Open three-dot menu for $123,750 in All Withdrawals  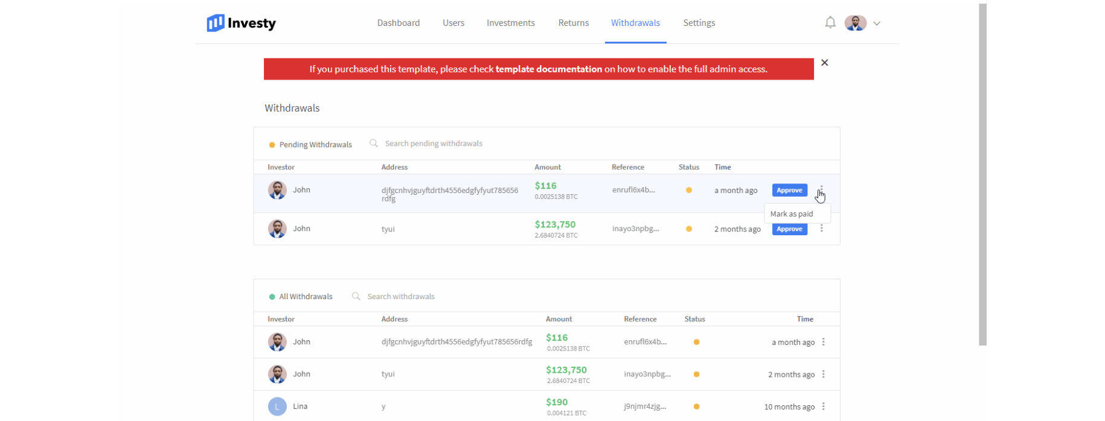pos(823,375)
